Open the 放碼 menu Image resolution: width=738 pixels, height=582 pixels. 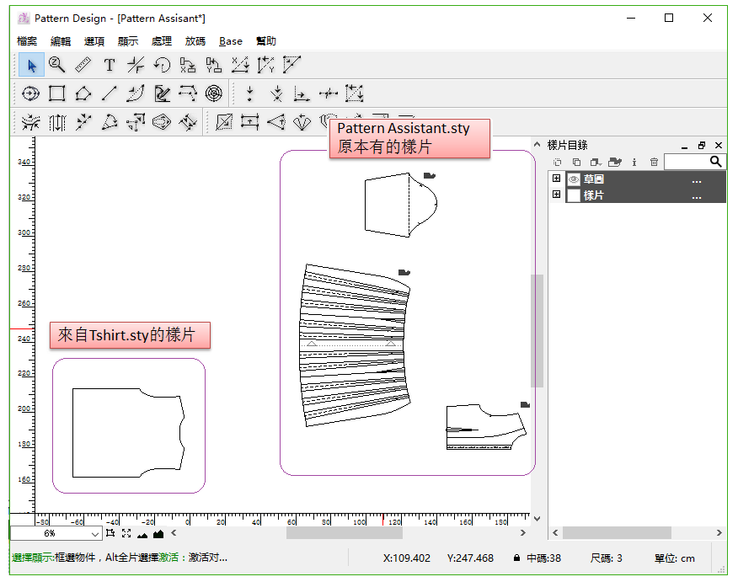tap(195, 41)
